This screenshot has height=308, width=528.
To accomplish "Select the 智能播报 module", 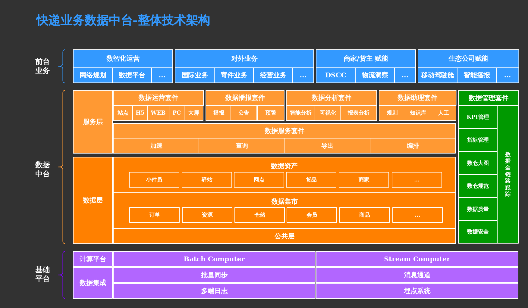I will coord(477,75).
